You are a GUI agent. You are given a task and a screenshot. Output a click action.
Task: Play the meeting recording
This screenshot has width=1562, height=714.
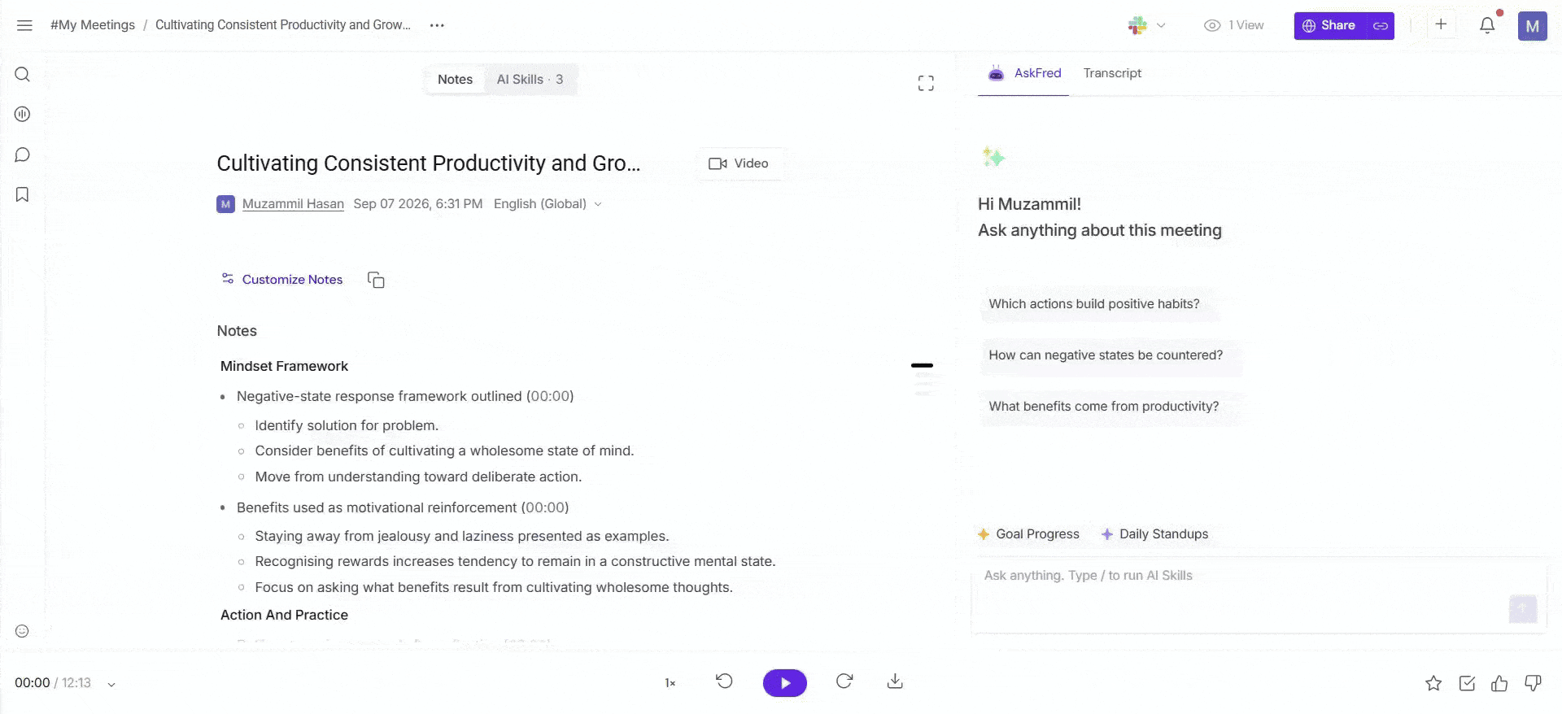click(x=785, y=683)
